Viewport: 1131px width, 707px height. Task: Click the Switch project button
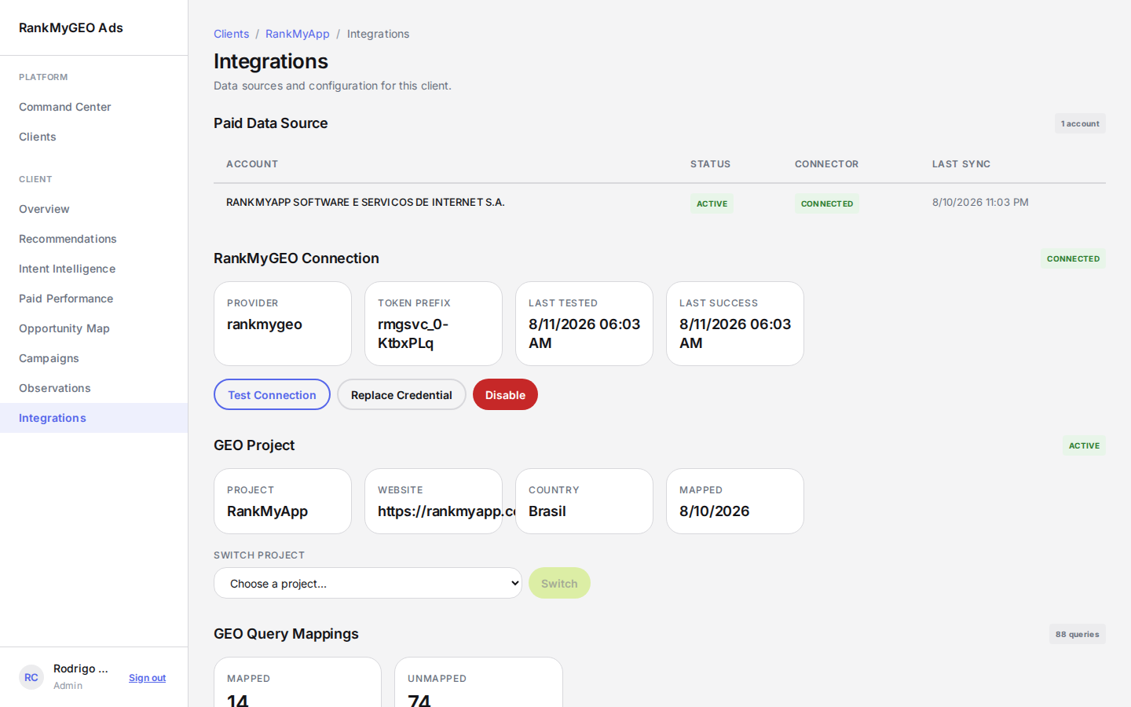(559, 583)
